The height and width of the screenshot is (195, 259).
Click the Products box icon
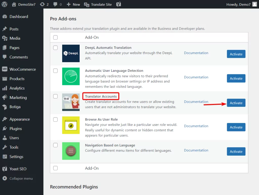point(5,79)
